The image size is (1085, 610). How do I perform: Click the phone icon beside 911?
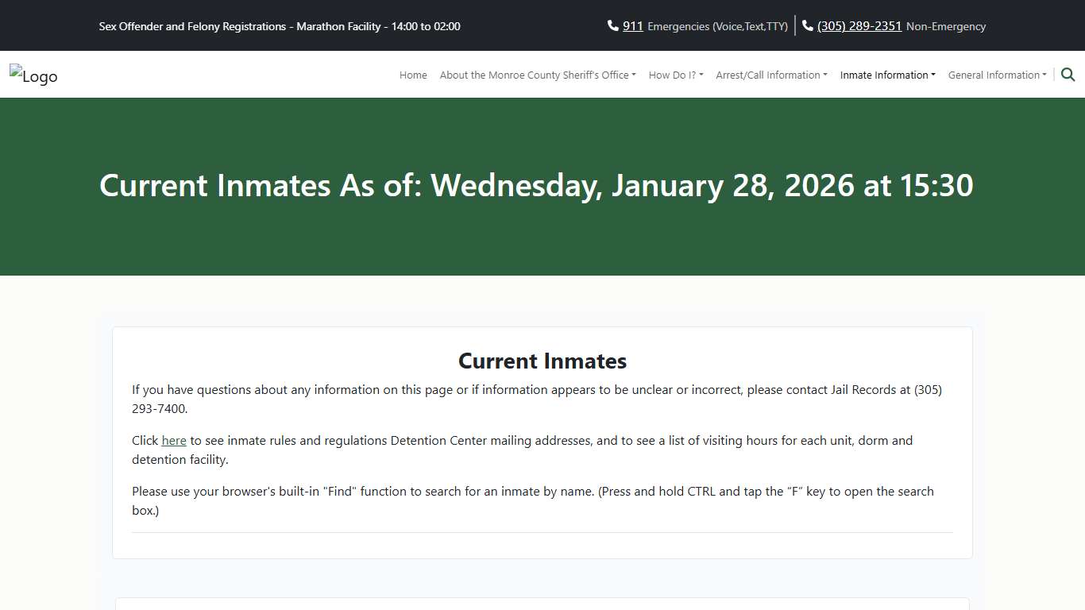click(612, 26)
